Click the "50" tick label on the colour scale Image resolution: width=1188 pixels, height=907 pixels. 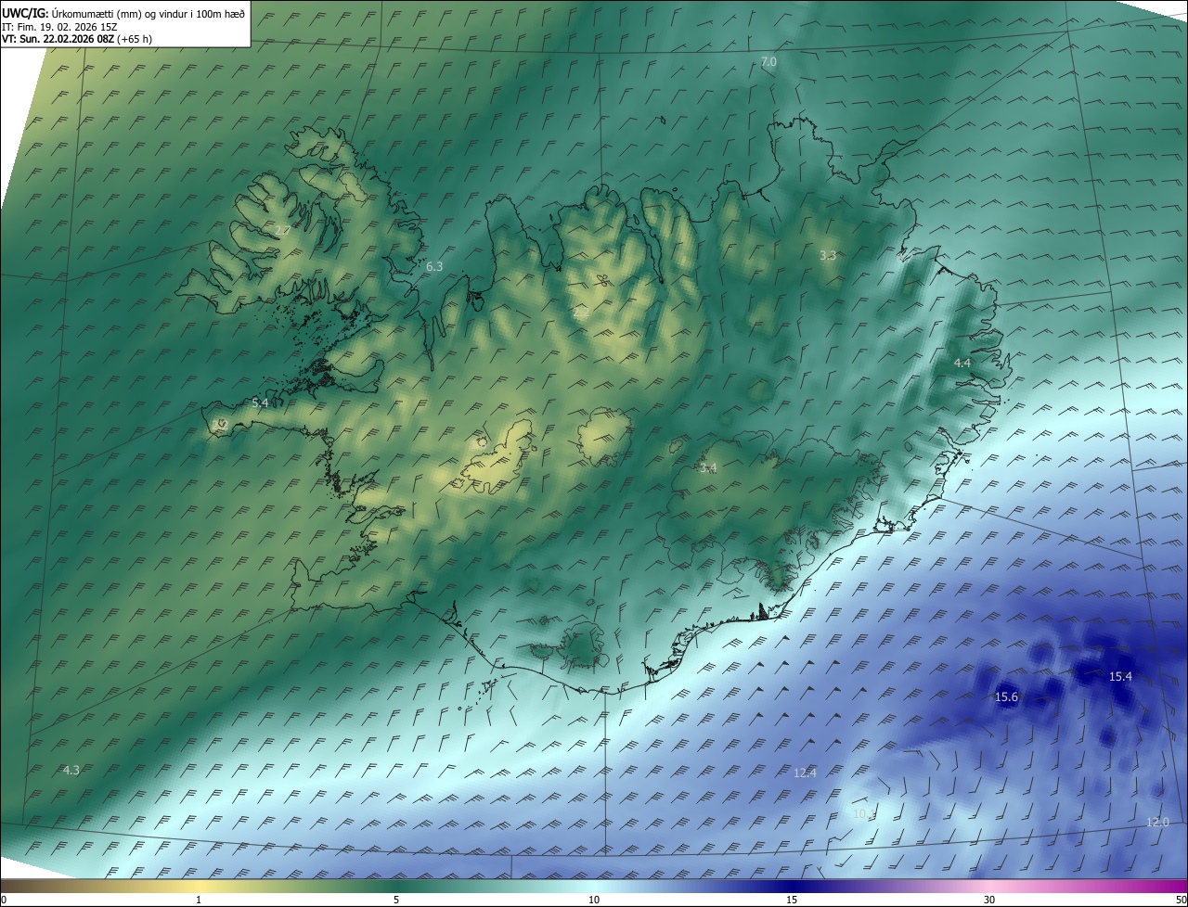click(1181, 900)
